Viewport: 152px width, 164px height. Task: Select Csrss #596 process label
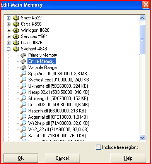click(x=31, y=24)
